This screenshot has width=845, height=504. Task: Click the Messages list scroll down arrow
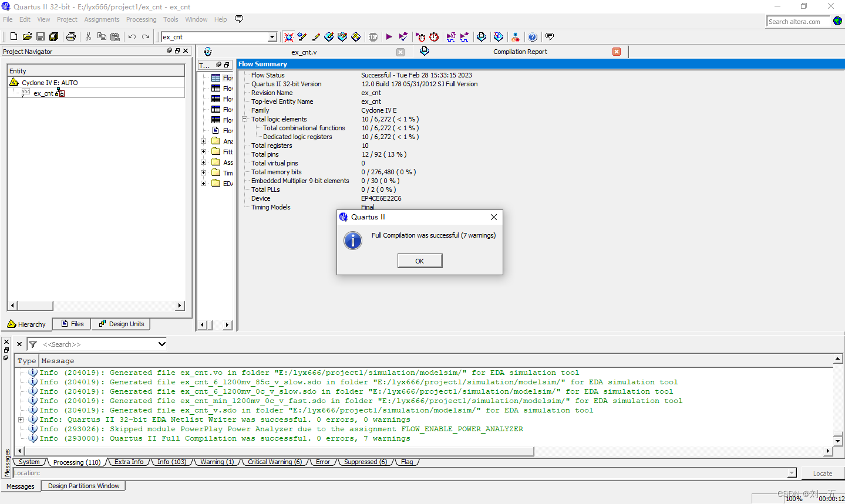838,441
